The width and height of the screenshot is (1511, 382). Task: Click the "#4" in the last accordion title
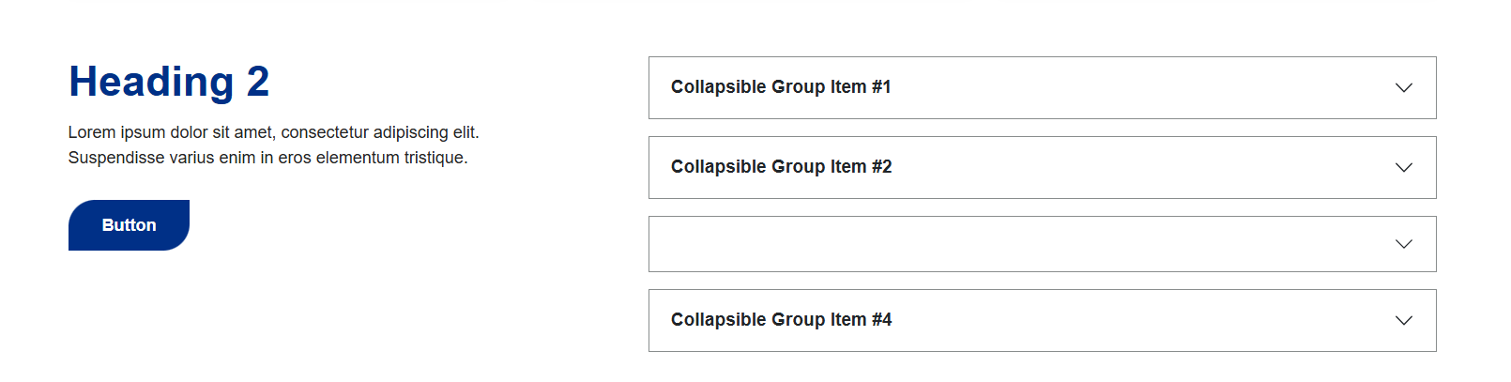[x=881, y=320]
